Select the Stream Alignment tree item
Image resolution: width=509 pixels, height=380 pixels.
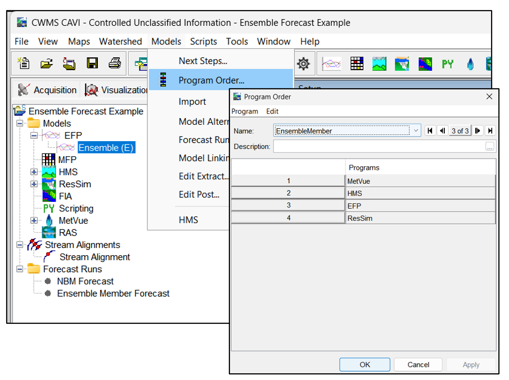pos(94,257)
